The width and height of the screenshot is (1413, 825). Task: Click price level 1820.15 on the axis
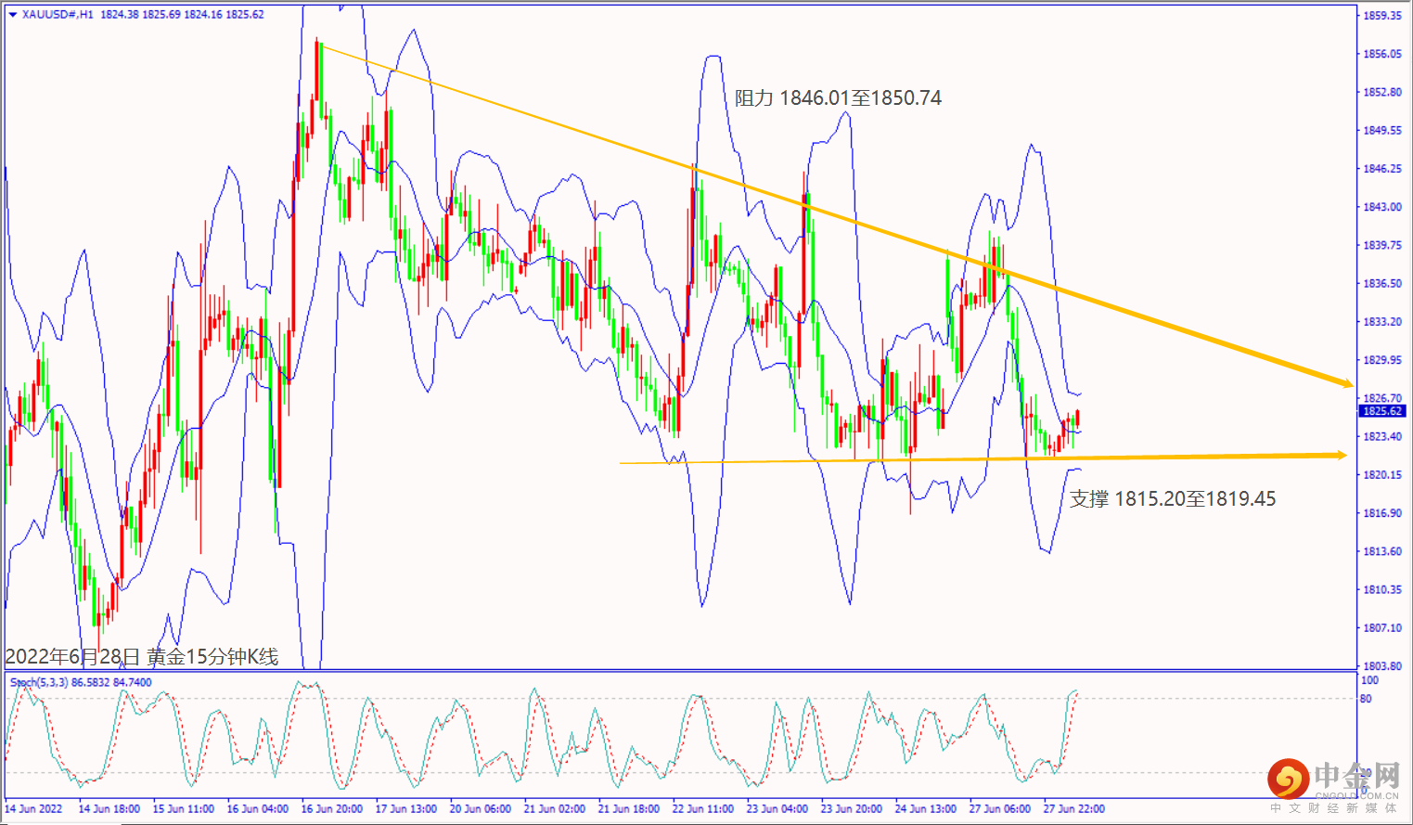[x=1382, y=475]
